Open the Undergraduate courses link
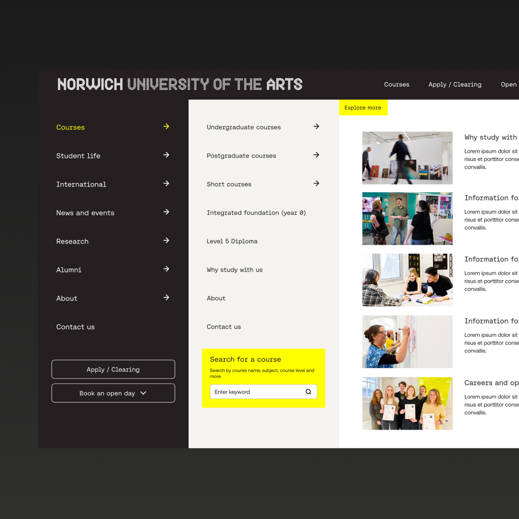 244,127
